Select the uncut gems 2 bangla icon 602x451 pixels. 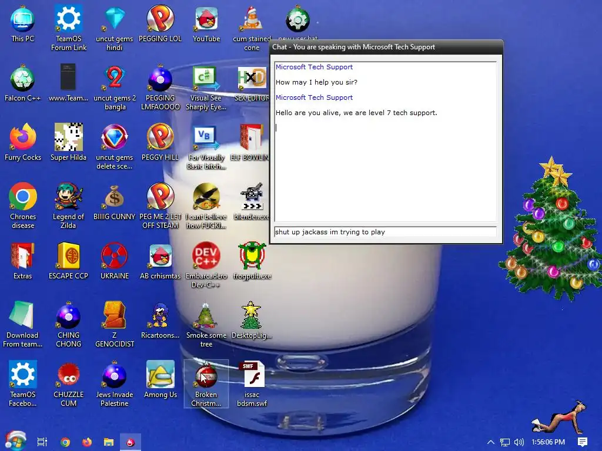point(115,87)
